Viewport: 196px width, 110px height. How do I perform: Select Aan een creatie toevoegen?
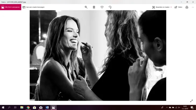point(34,7)
